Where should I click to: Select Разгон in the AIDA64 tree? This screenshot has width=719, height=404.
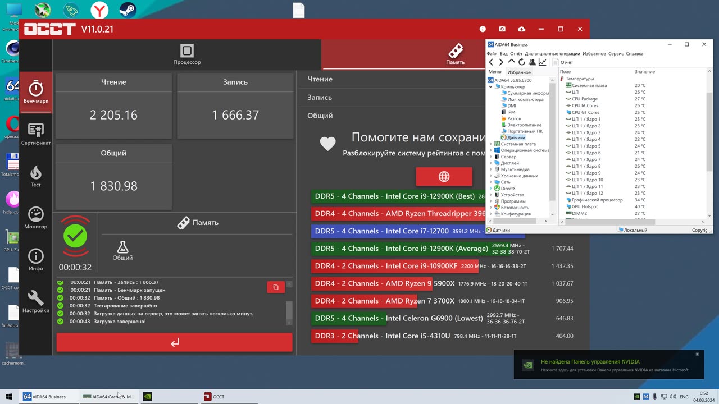pyautogui.click(x=514, y=118)
